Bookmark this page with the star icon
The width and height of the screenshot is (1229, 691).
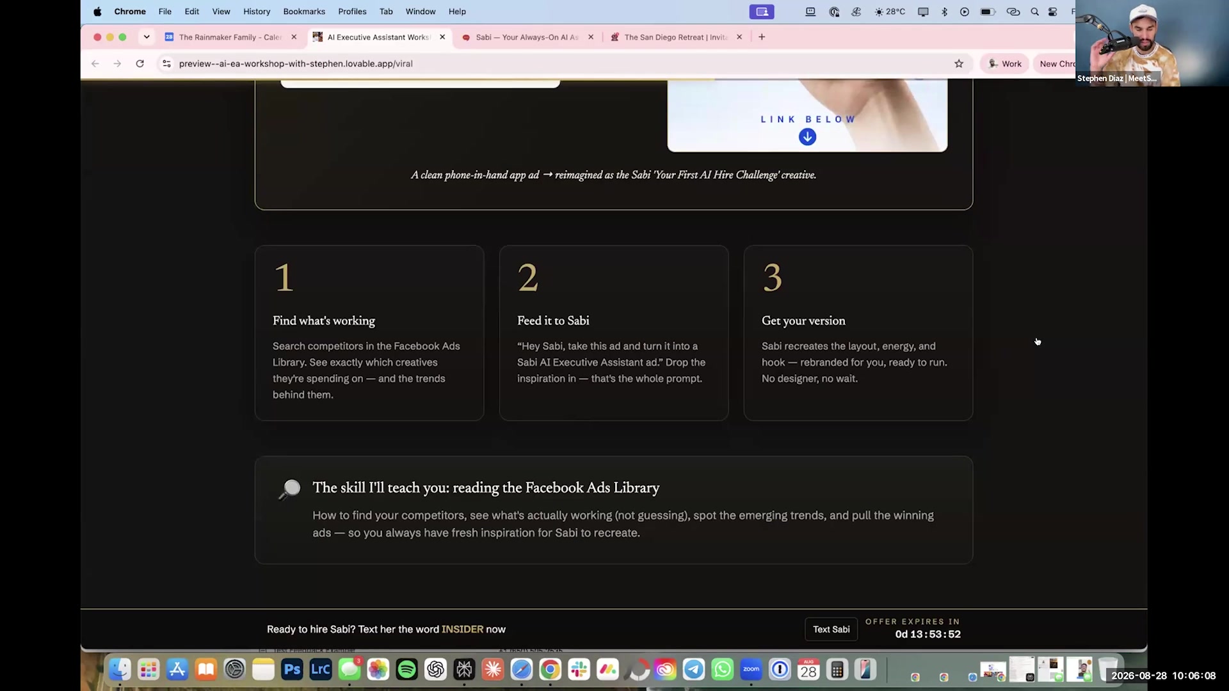[x=958, y=63]
